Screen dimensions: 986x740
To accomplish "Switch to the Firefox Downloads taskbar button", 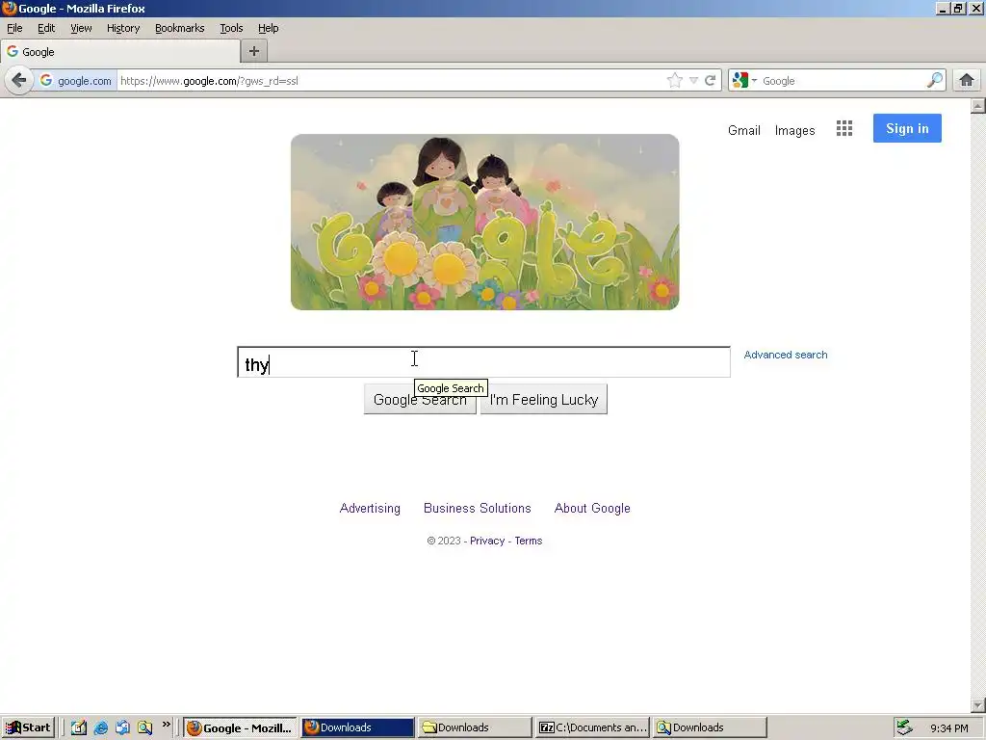I will (357, 727).
